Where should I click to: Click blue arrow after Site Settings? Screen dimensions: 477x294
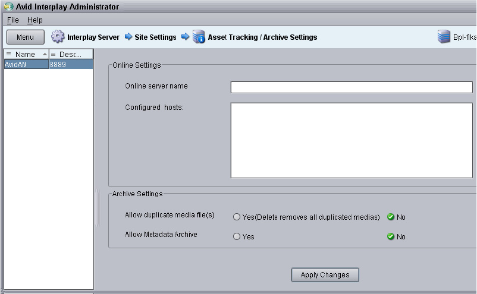(185, 36)
